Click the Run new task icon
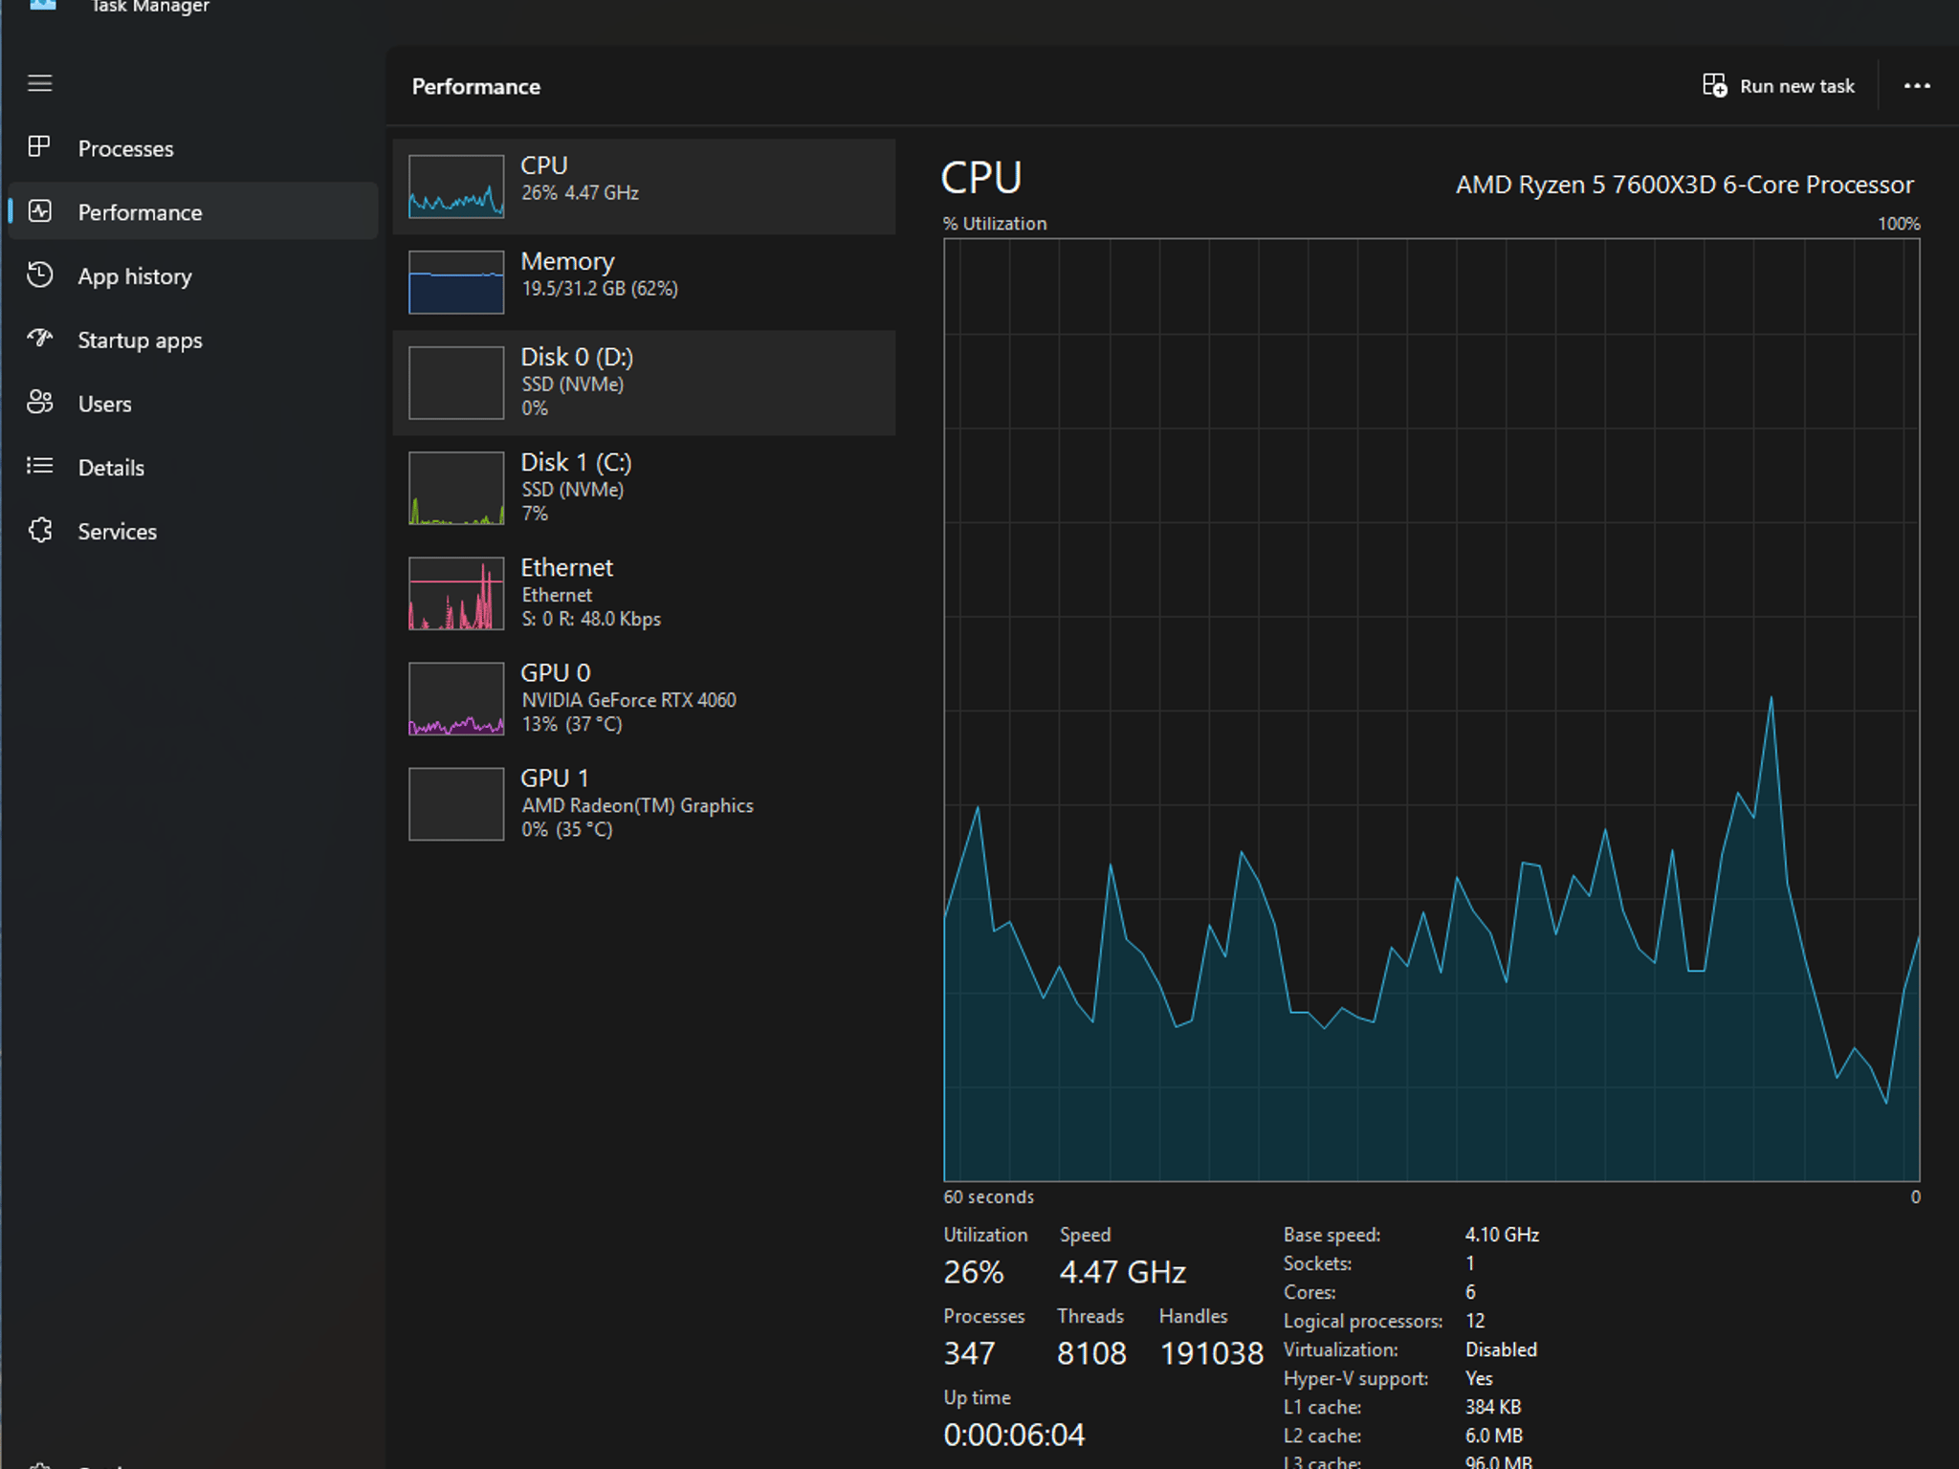Image resolution: width=1959 pixels, height=1469 pixels. pos(1714,86)
